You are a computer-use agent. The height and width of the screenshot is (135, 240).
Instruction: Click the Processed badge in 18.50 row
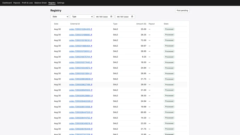(x=169, y=62)
